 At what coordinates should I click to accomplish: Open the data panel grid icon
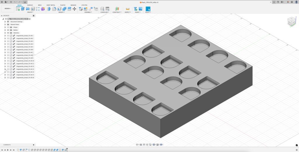[2, 2]
